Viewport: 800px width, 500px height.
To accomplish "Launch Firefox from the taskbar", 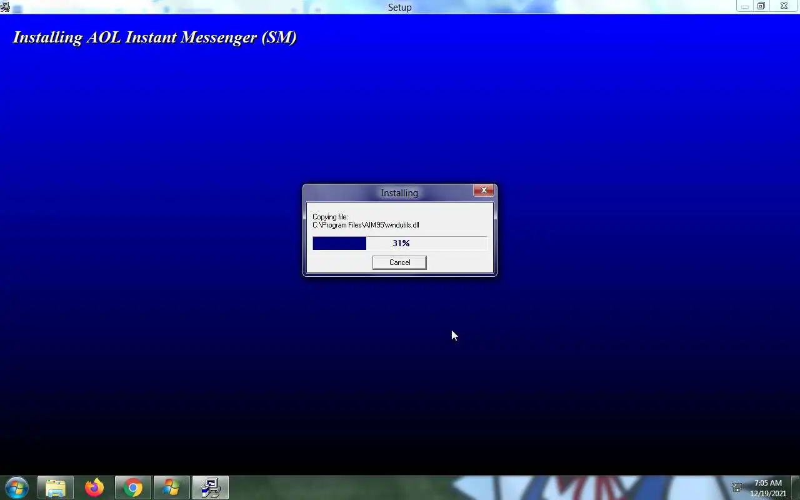I will pyautogui.click(x=94, y=487).
